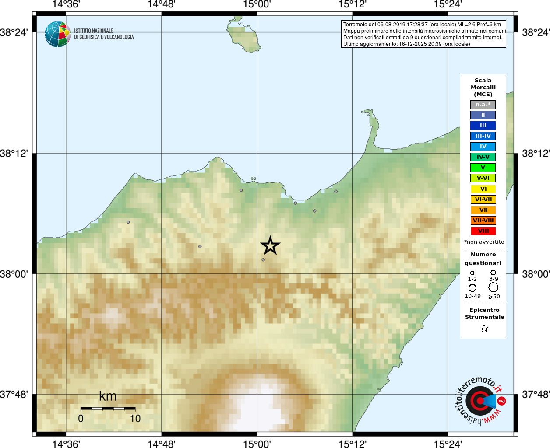Click the V-VI yellow-green legend swatch
550x448 pixels.
pyautogui.click(x=483, y=178)
